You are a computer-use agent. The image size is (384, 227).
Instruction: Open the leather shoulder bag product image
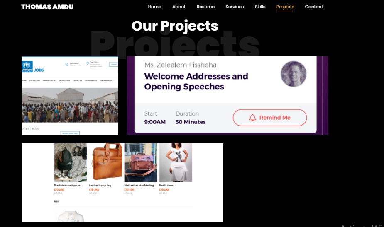141,162
